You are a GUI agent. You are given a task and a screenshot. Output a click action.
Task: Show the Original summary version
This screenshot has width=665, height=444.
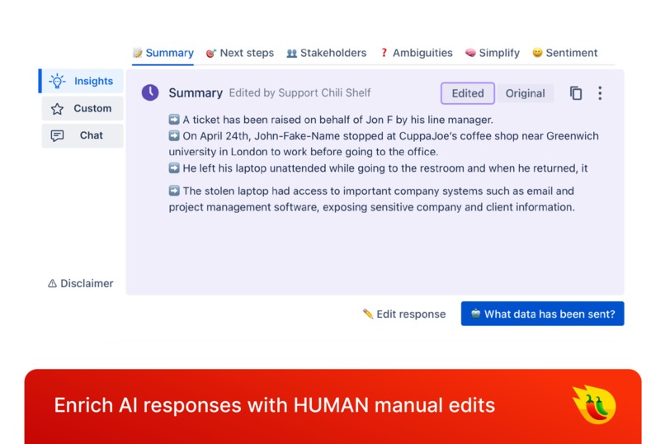point(525,93)
